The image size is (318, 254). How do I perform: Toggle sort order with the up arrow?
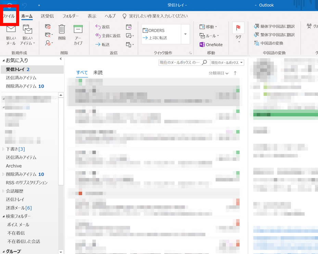coord(235,73)
